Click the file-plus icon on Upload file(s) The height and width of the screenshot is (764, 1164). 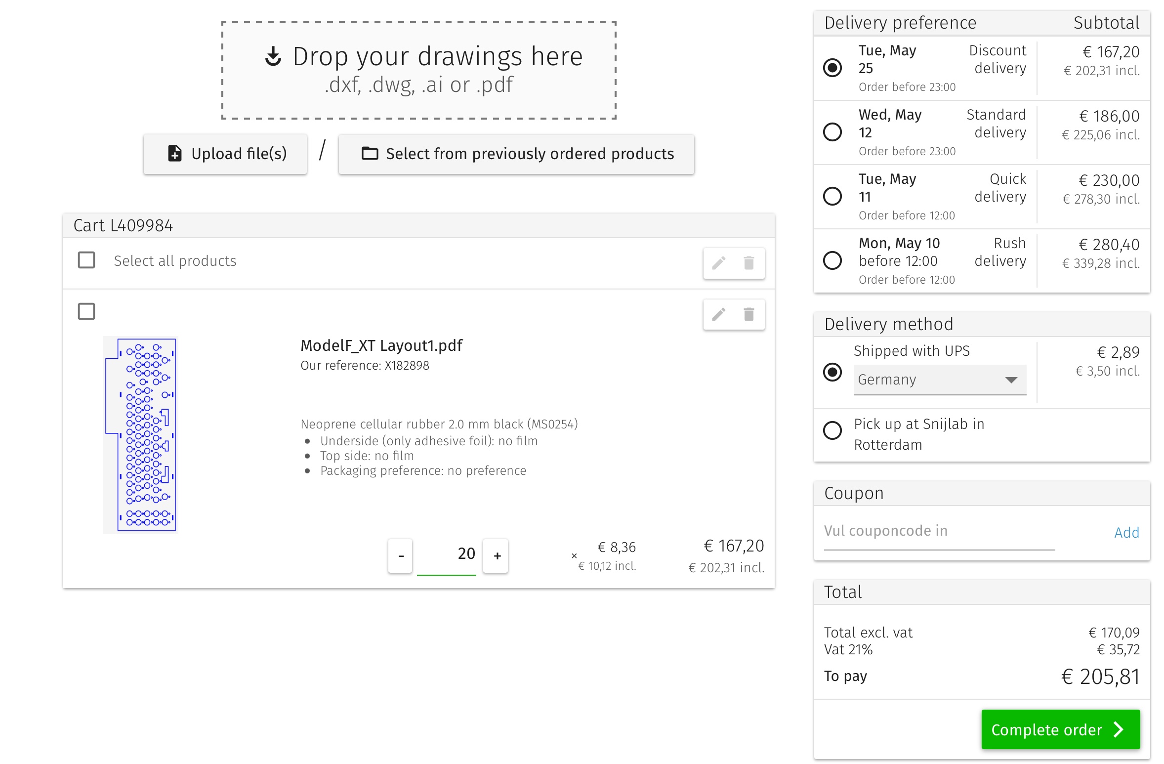click(x=175, y=154)
